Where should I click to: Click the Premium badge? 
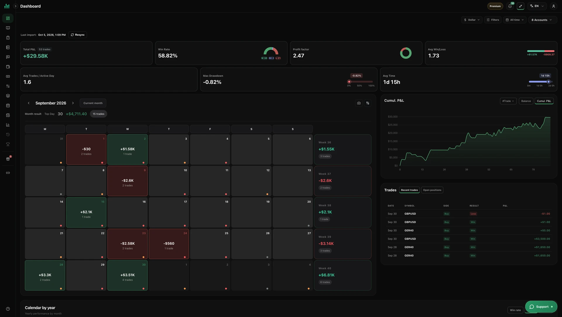pyautogui.click(x=495, y=6)
